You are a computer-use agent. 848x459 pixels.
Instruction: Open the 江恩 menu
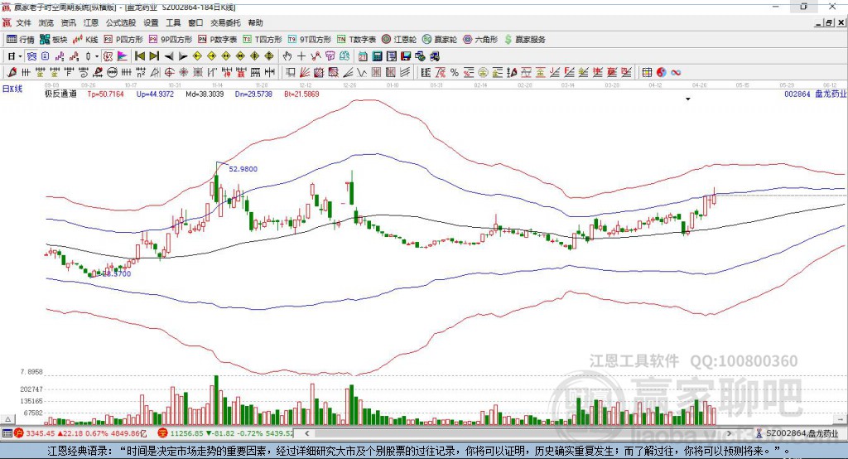[91, 22]
